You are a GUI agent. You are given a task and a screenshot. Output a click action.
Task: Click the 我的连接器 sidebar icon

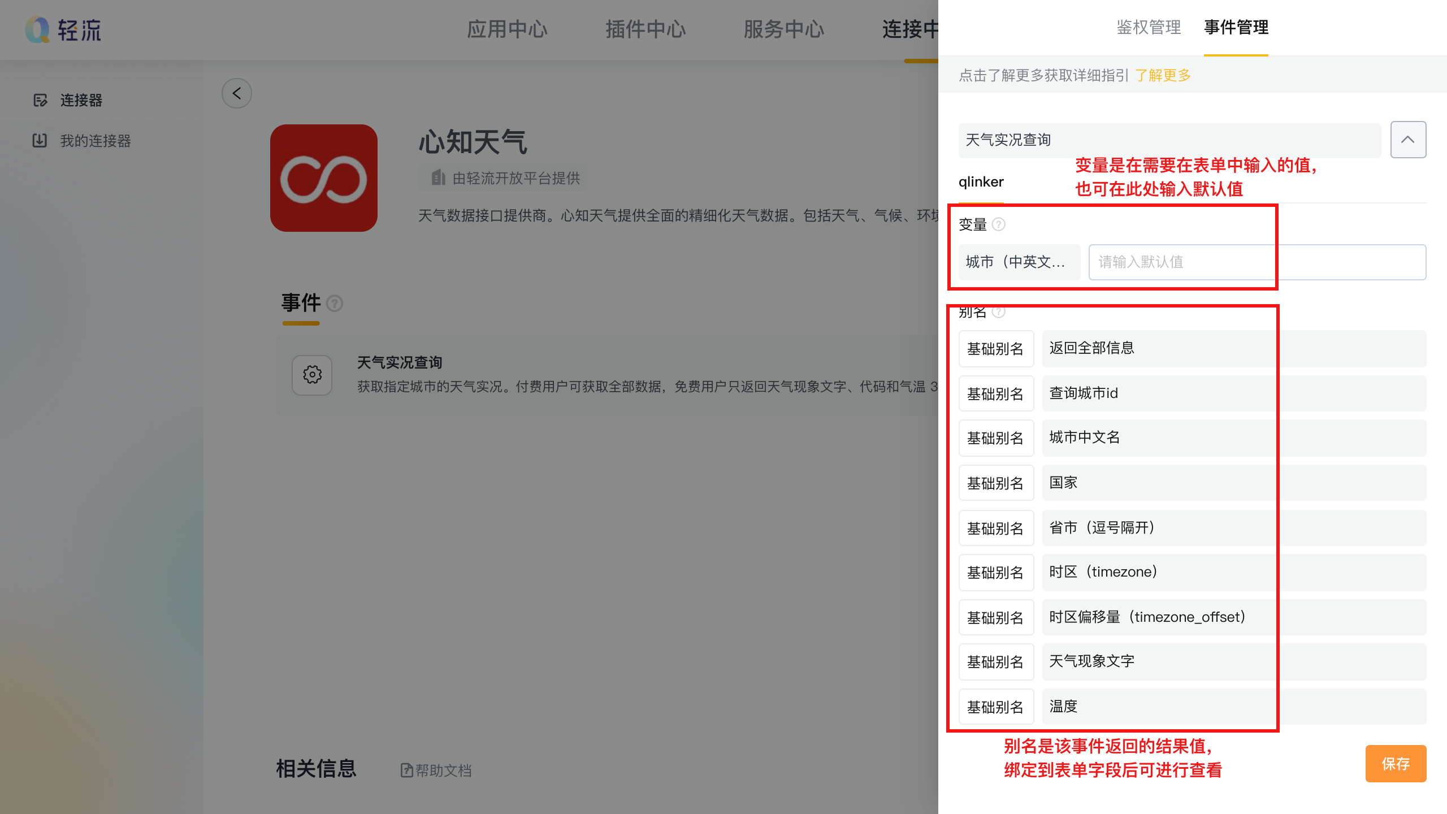click(x=40, y=140)
